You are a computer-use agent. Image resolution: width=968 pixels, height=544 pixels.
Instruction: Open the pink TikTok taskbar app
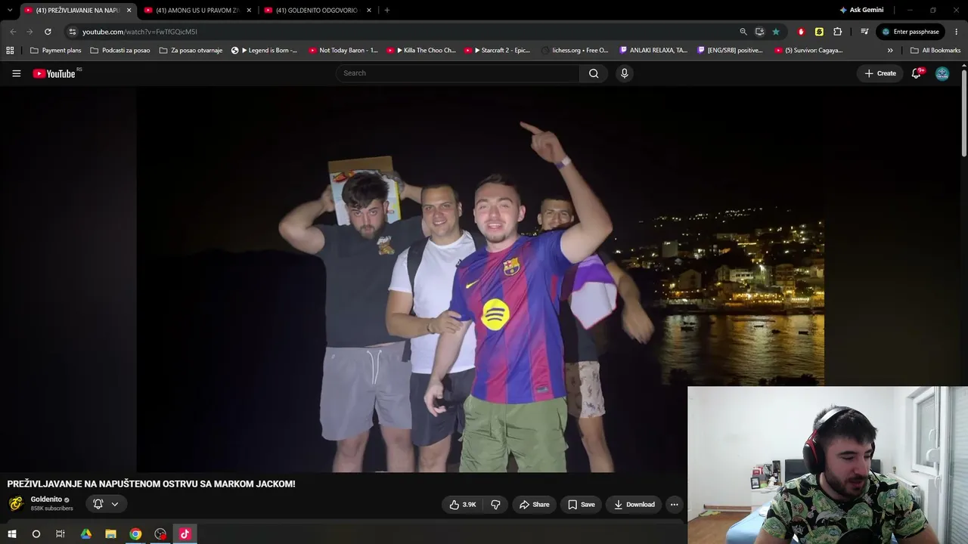tap(185, 534)
